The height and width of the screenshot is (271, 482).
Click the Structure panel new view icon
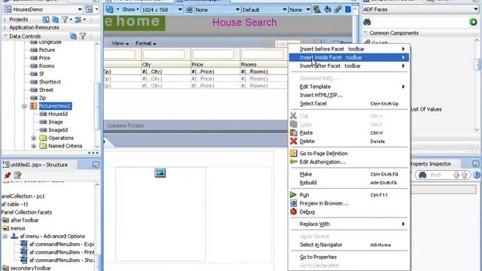17,175
